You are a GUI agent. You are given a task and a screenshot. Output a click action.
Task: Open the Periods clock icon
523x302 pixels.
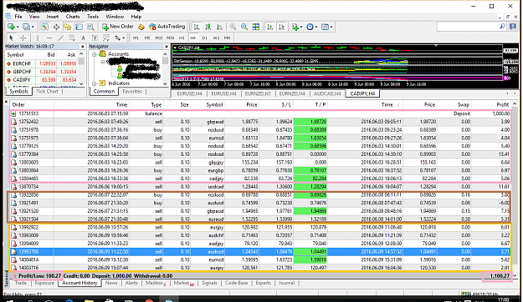[x=310, y=27]
